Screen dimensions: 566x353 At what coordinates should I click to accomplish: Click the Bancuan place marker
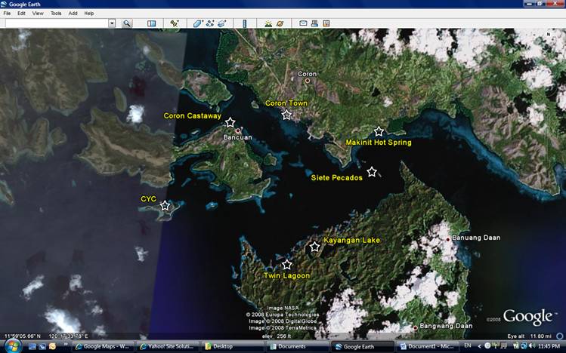point(238,130)
